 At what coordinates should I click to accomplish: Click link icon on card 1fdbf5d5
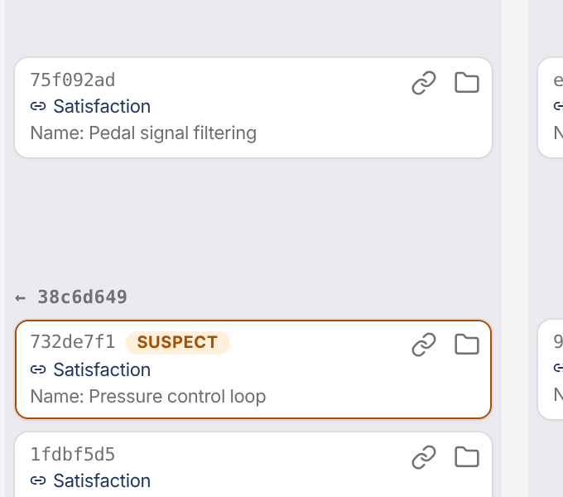click(424, 457)
